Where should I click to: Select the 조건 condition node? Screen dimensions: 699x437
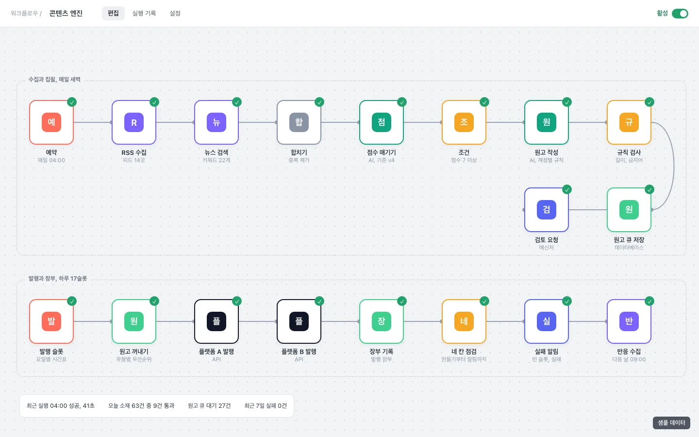(464, 122)
